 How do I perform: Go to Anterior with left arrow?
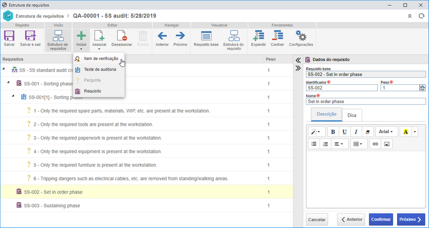[162, 36]
